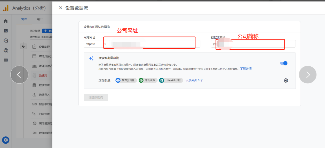Open enhanced measurement settings gear
Viewport: 325px width, 148px height.
[x=286, y=81]
